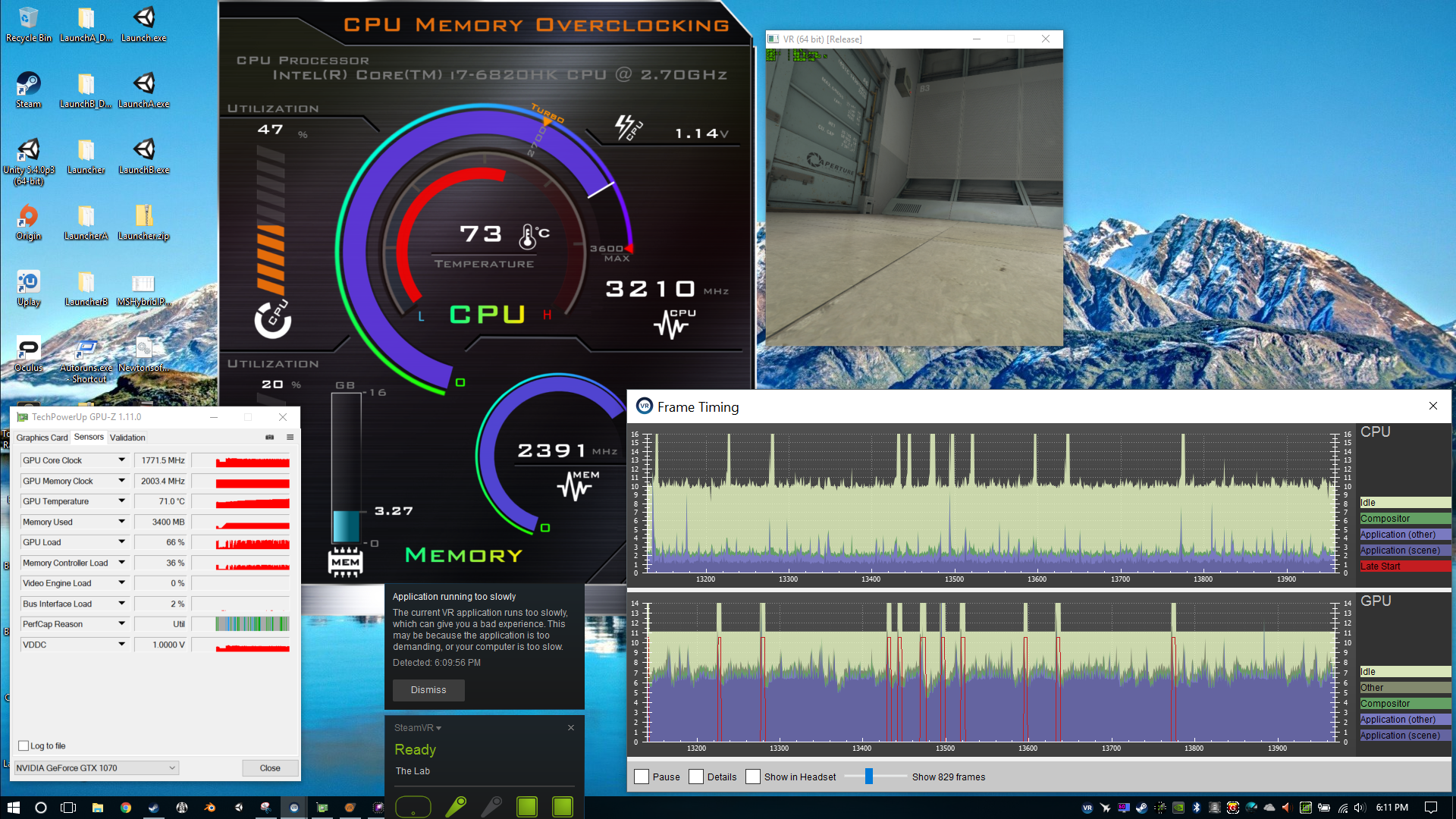Click the frame count slider handle
The image size is (1456, 819).
[869, 776]
